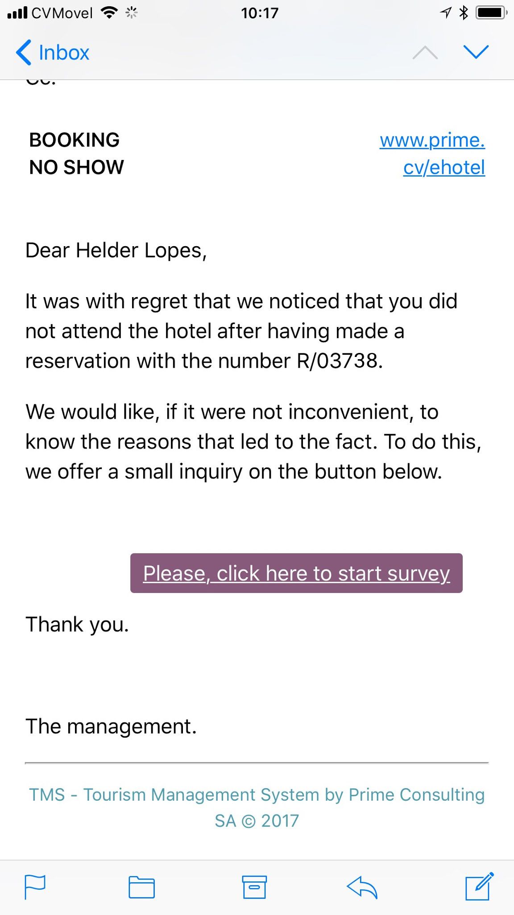514x915 pixels.
Task: Tap the reply arrow icon
Action: pos(362,886)
